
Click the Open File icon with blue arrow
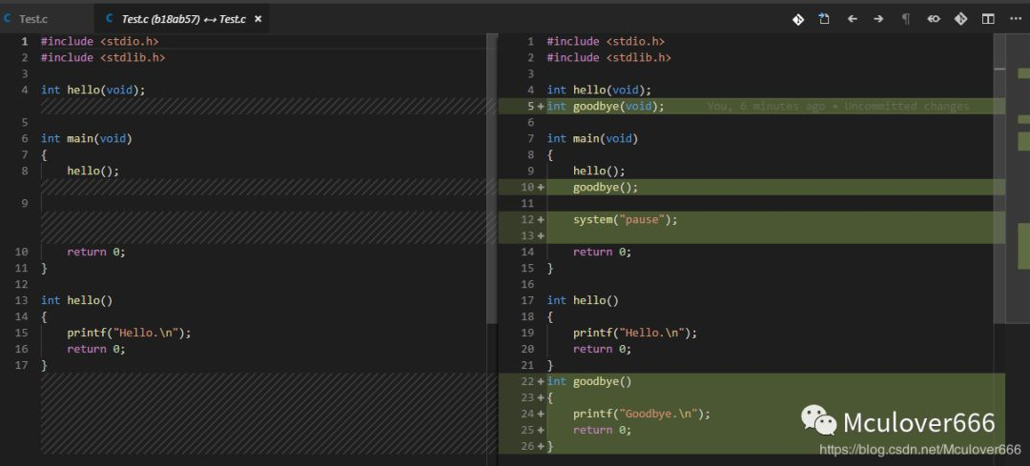click(x=824, y=18)
